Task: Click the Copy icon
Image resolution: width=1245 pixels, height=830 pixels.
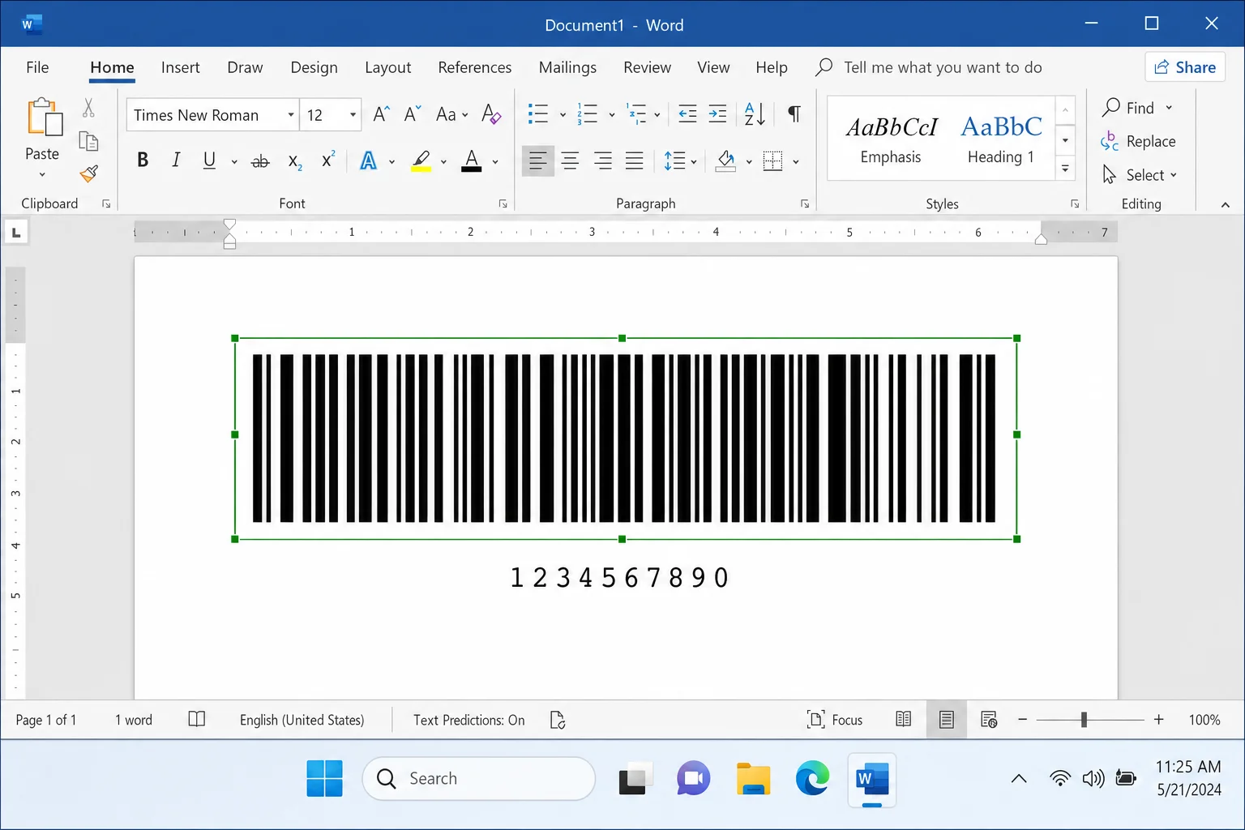Action: pyautogui.click(x=88, y=142)
